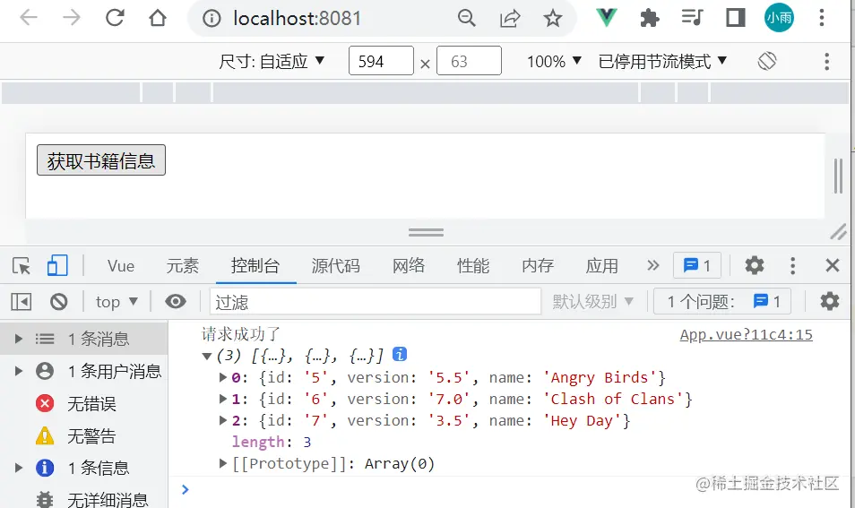The width and height of the screenshot is (855, 508).
Task: Open DevTools customize menu
Action: 793,265
